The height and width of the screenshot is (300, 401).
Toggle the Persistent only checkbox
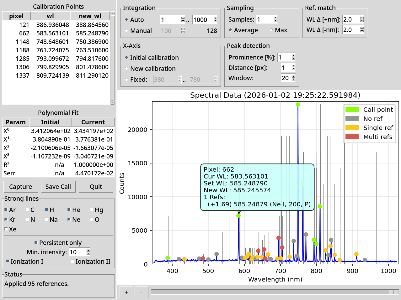point(36,243)
